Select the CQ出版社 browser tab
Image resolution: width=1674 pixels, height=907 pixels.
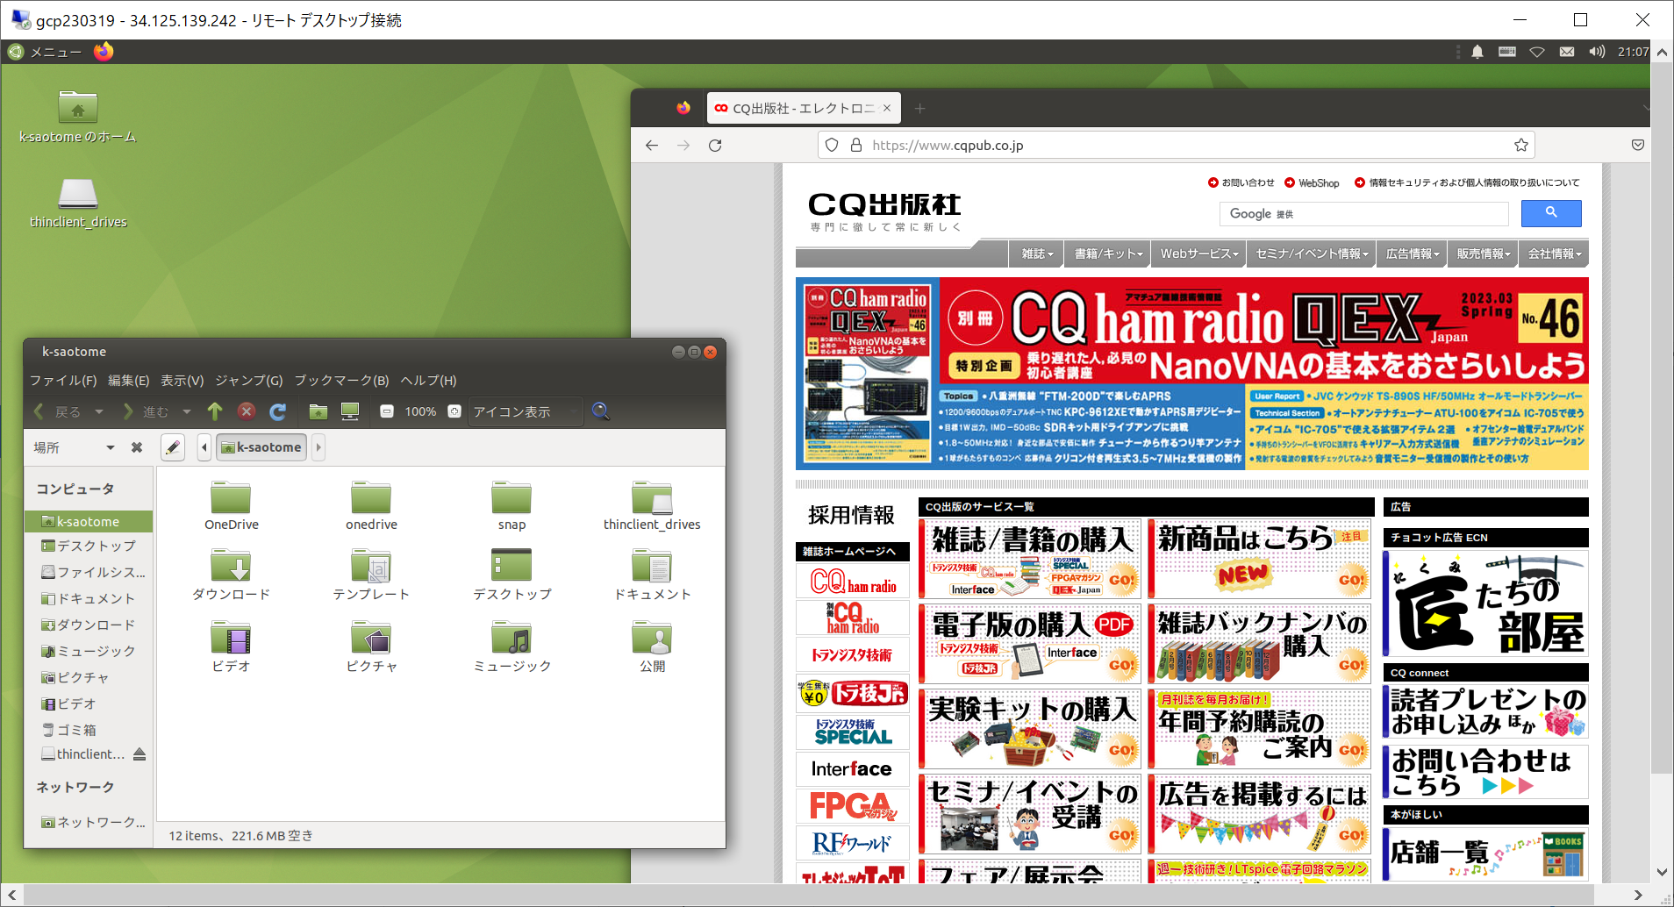803,108
